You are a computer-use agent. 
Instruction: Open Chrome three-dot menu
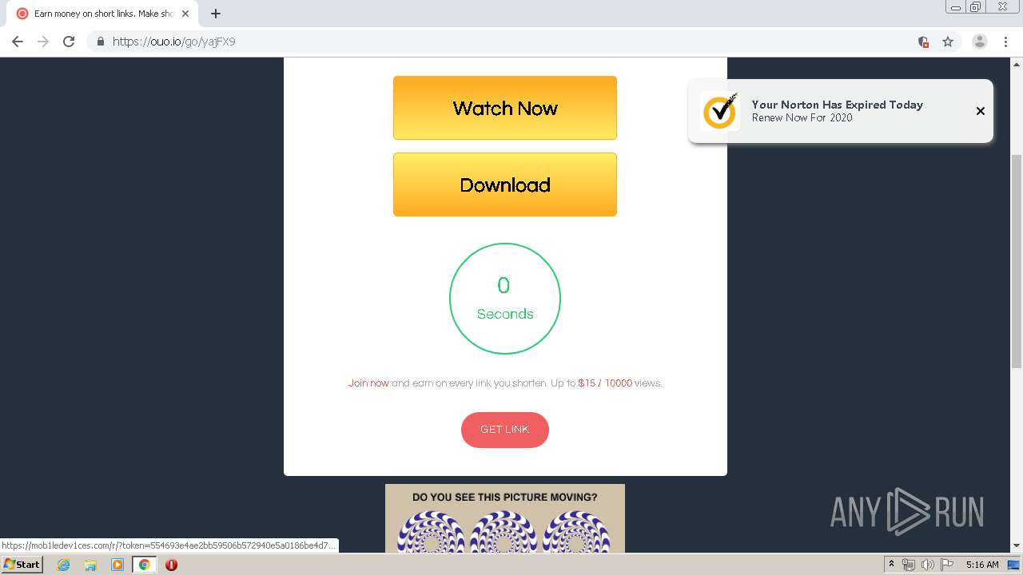click(x=1005, y=42)
